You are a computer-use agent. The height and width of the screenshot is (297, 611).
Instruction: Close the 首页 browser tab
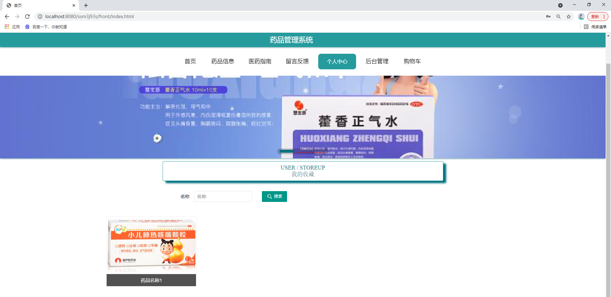74,5
